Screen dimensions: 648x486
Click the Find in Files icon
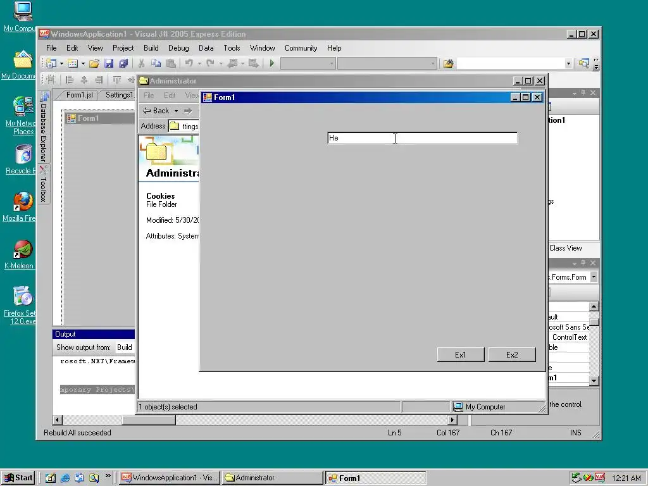[x=449, y=63]
